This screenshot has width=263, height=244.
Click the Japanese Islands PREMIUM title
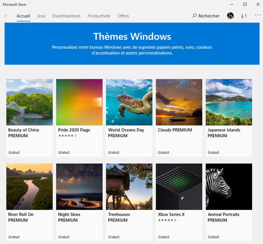[x=224, y=133]
